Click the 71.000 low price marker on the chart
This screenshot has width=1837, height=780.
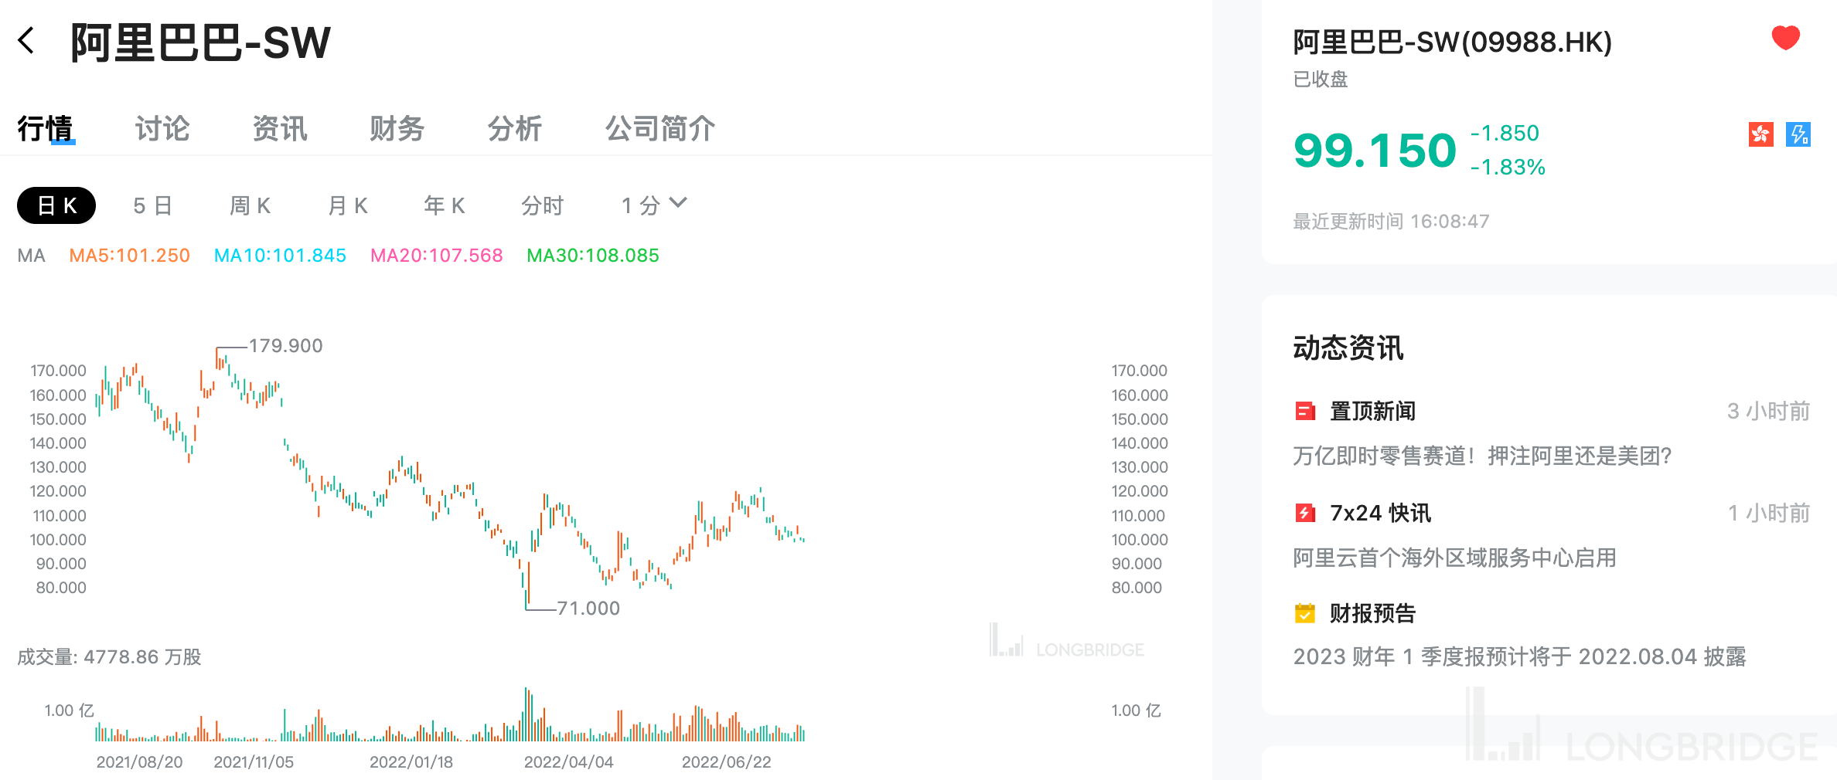pyautogui.click(x=588, y=608)
